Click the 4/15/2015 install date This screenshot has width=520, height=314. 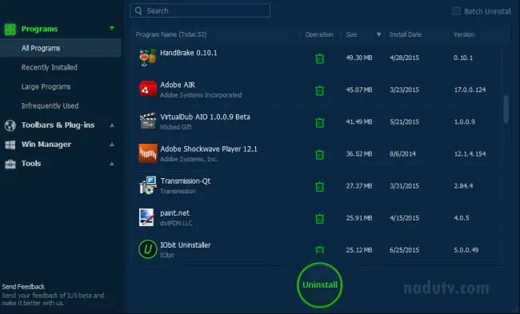[404, 218]
